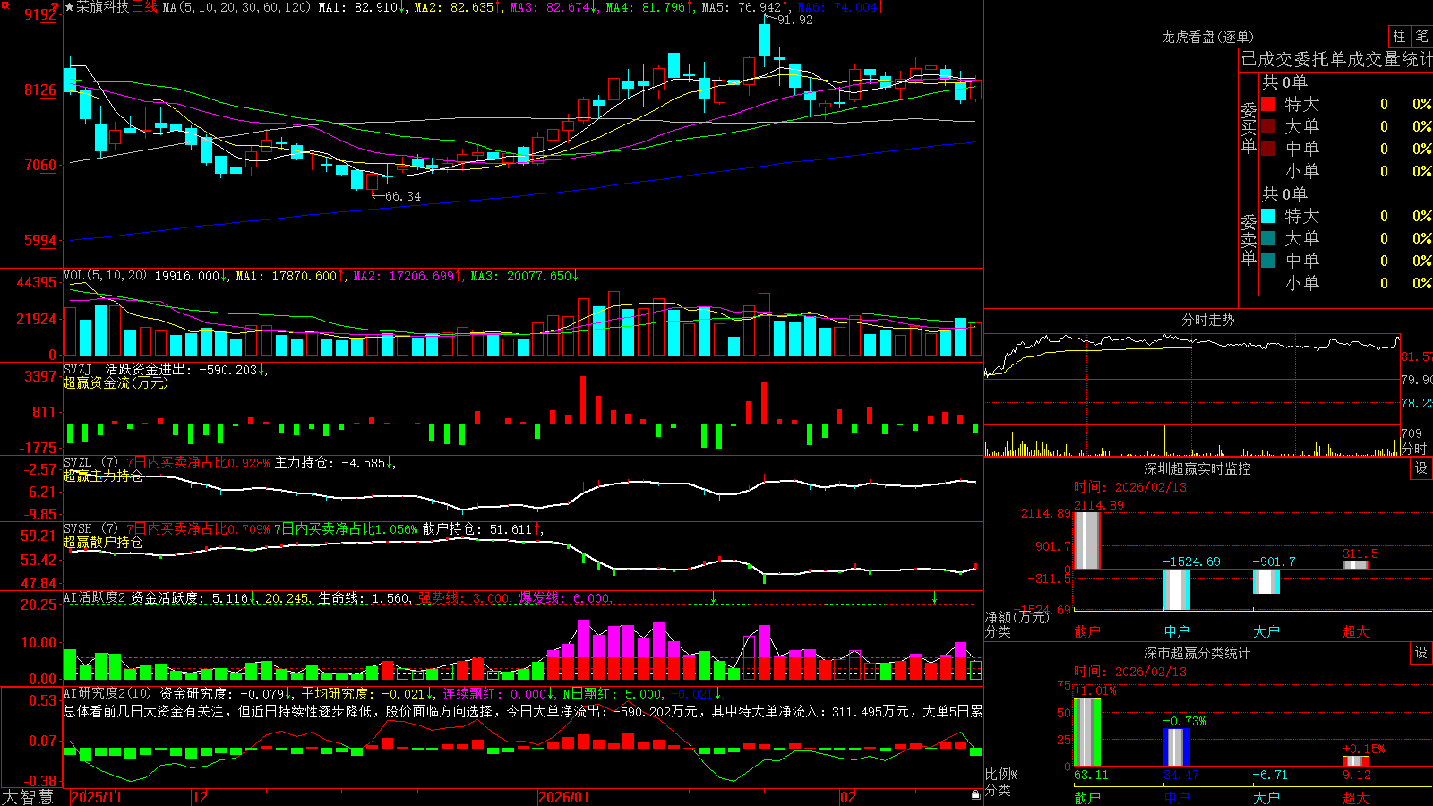1433x806 pixels.
Task: Click the 2025/11 timeline marker
Action: coord(96,797)
